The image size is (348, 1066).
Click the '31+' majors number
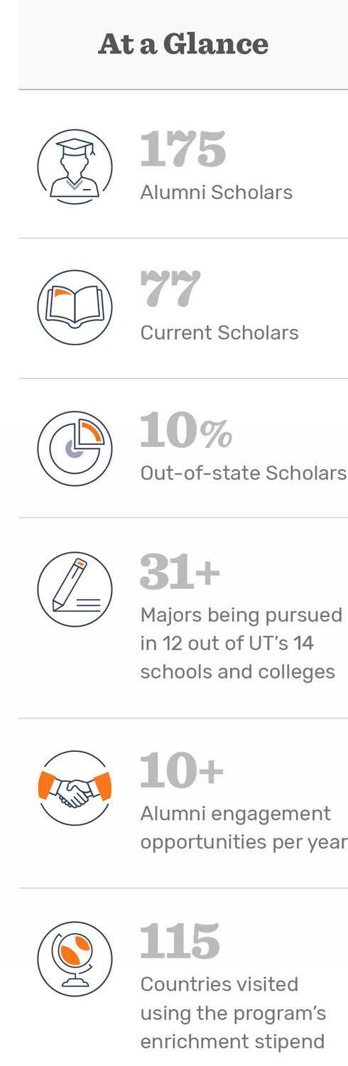[x=180, y=571]
